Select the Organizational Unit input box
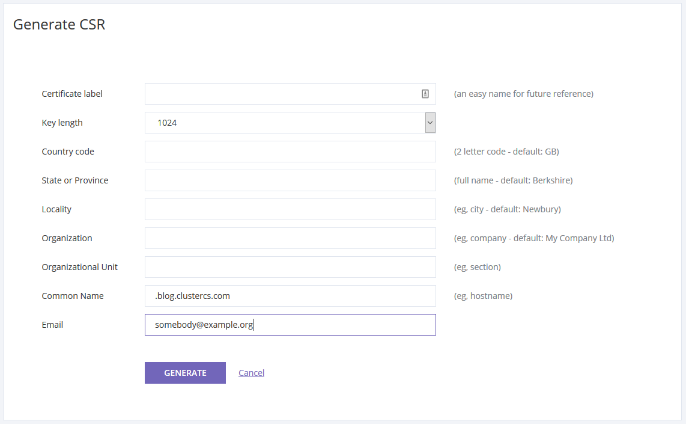 (x=290, y=267)
